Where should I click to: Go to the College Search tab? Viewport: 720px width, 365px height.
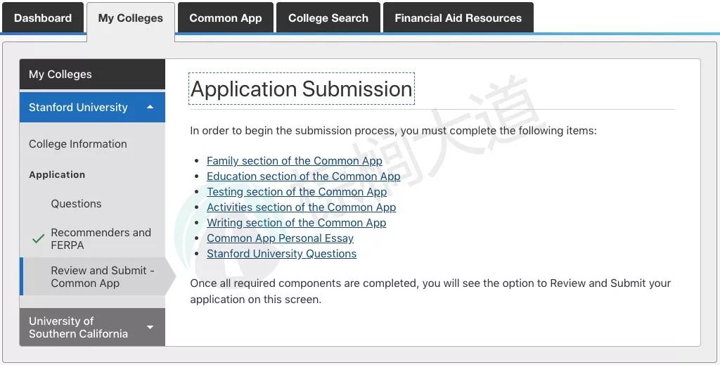tap(328, 18)
